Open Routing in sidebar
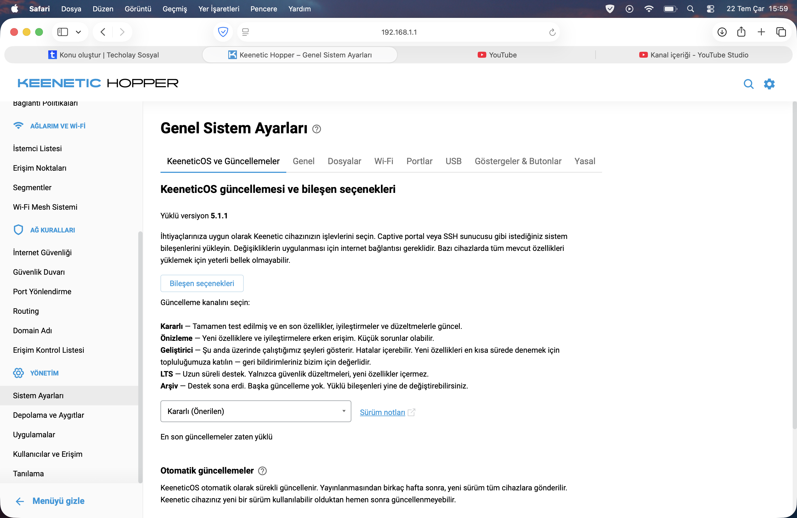Viewport: 797px width, 518px height. (26, 311)
